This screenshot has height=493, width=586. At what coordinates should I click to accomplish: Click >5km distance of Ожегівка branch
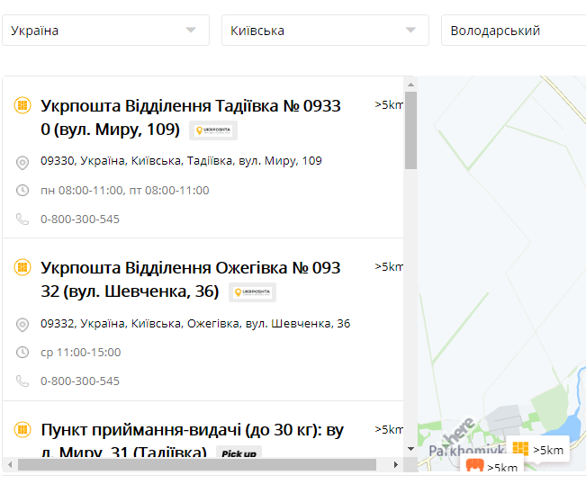coord(389,267)
